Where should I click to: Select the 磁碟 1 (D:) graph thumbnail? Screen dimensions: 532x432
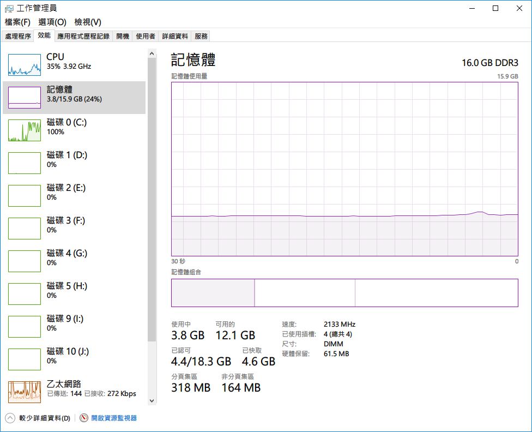coord(25,163)
